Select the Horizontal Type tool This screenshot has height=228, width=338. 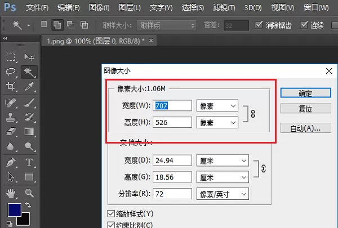[29, 162]
